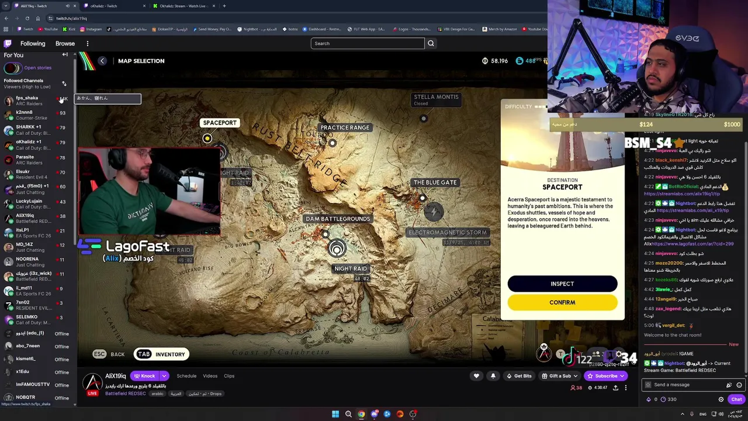Switch to Okhalidz Stream Kick tab
This screenshot has height=421, width=748.
point(185,6)
